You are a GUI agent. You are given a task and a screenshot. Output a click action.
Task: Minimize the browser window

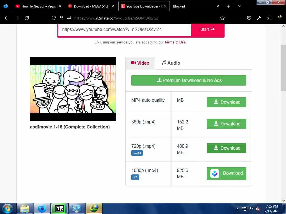click(x=261, y=2)
